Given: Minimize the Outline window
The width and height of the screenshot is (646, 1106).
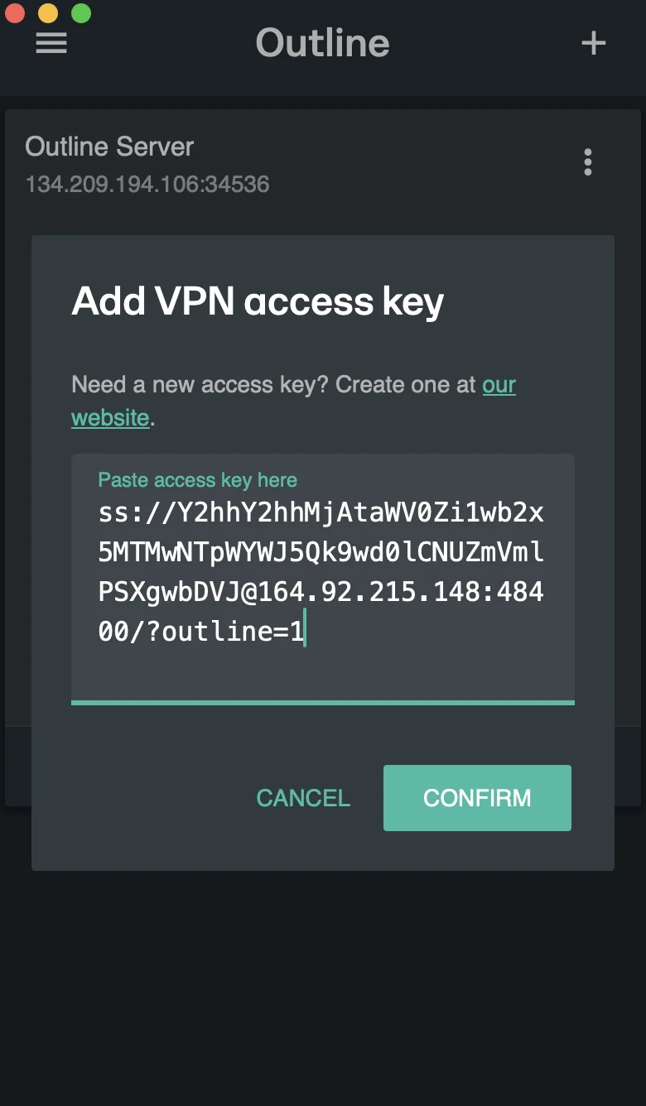Looking at the screenshot, I should (x=48, y=13).
